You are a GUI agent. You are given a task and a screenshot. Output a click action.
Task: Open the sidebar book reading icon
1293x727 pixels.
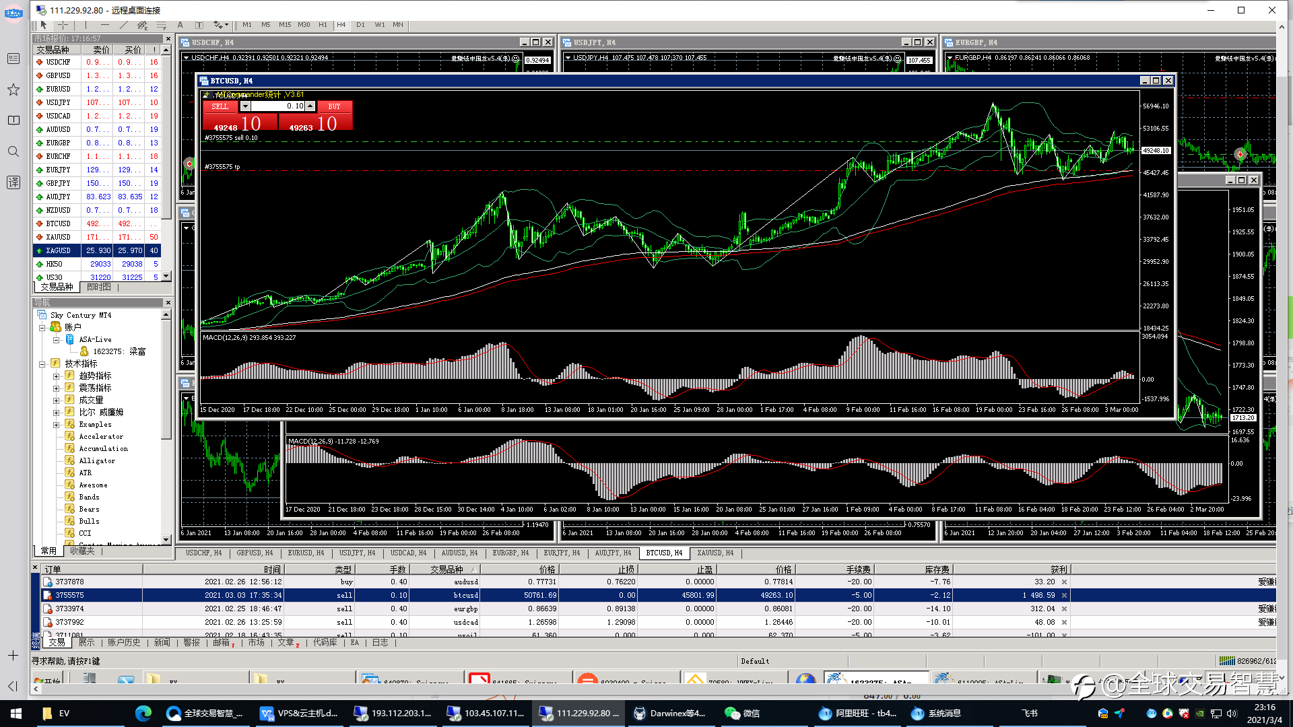[13, 120]
